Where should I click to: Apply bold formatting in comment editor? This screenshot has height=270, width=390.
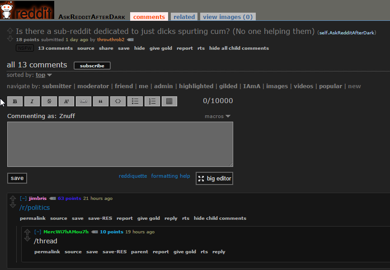tap(15, 101)
